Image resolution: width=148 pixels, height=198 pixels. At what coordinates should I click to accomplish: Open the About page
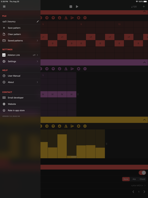[x=20, y=82]
